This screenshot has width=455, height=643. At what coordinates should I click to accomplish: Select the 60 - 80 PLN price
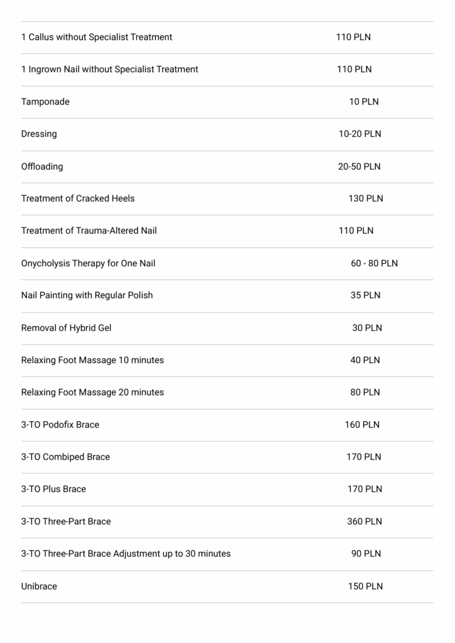pos(374,263)
